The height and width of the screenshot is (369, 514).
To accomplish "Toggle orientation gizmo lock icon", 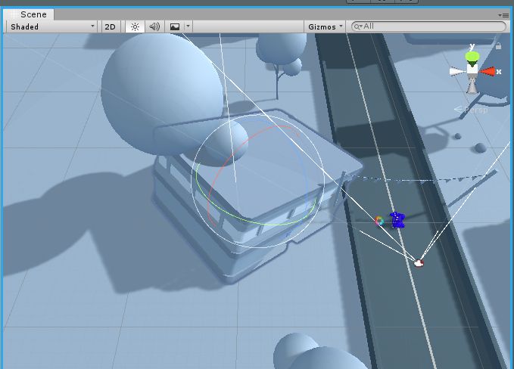I will click(x=498, y=46).
